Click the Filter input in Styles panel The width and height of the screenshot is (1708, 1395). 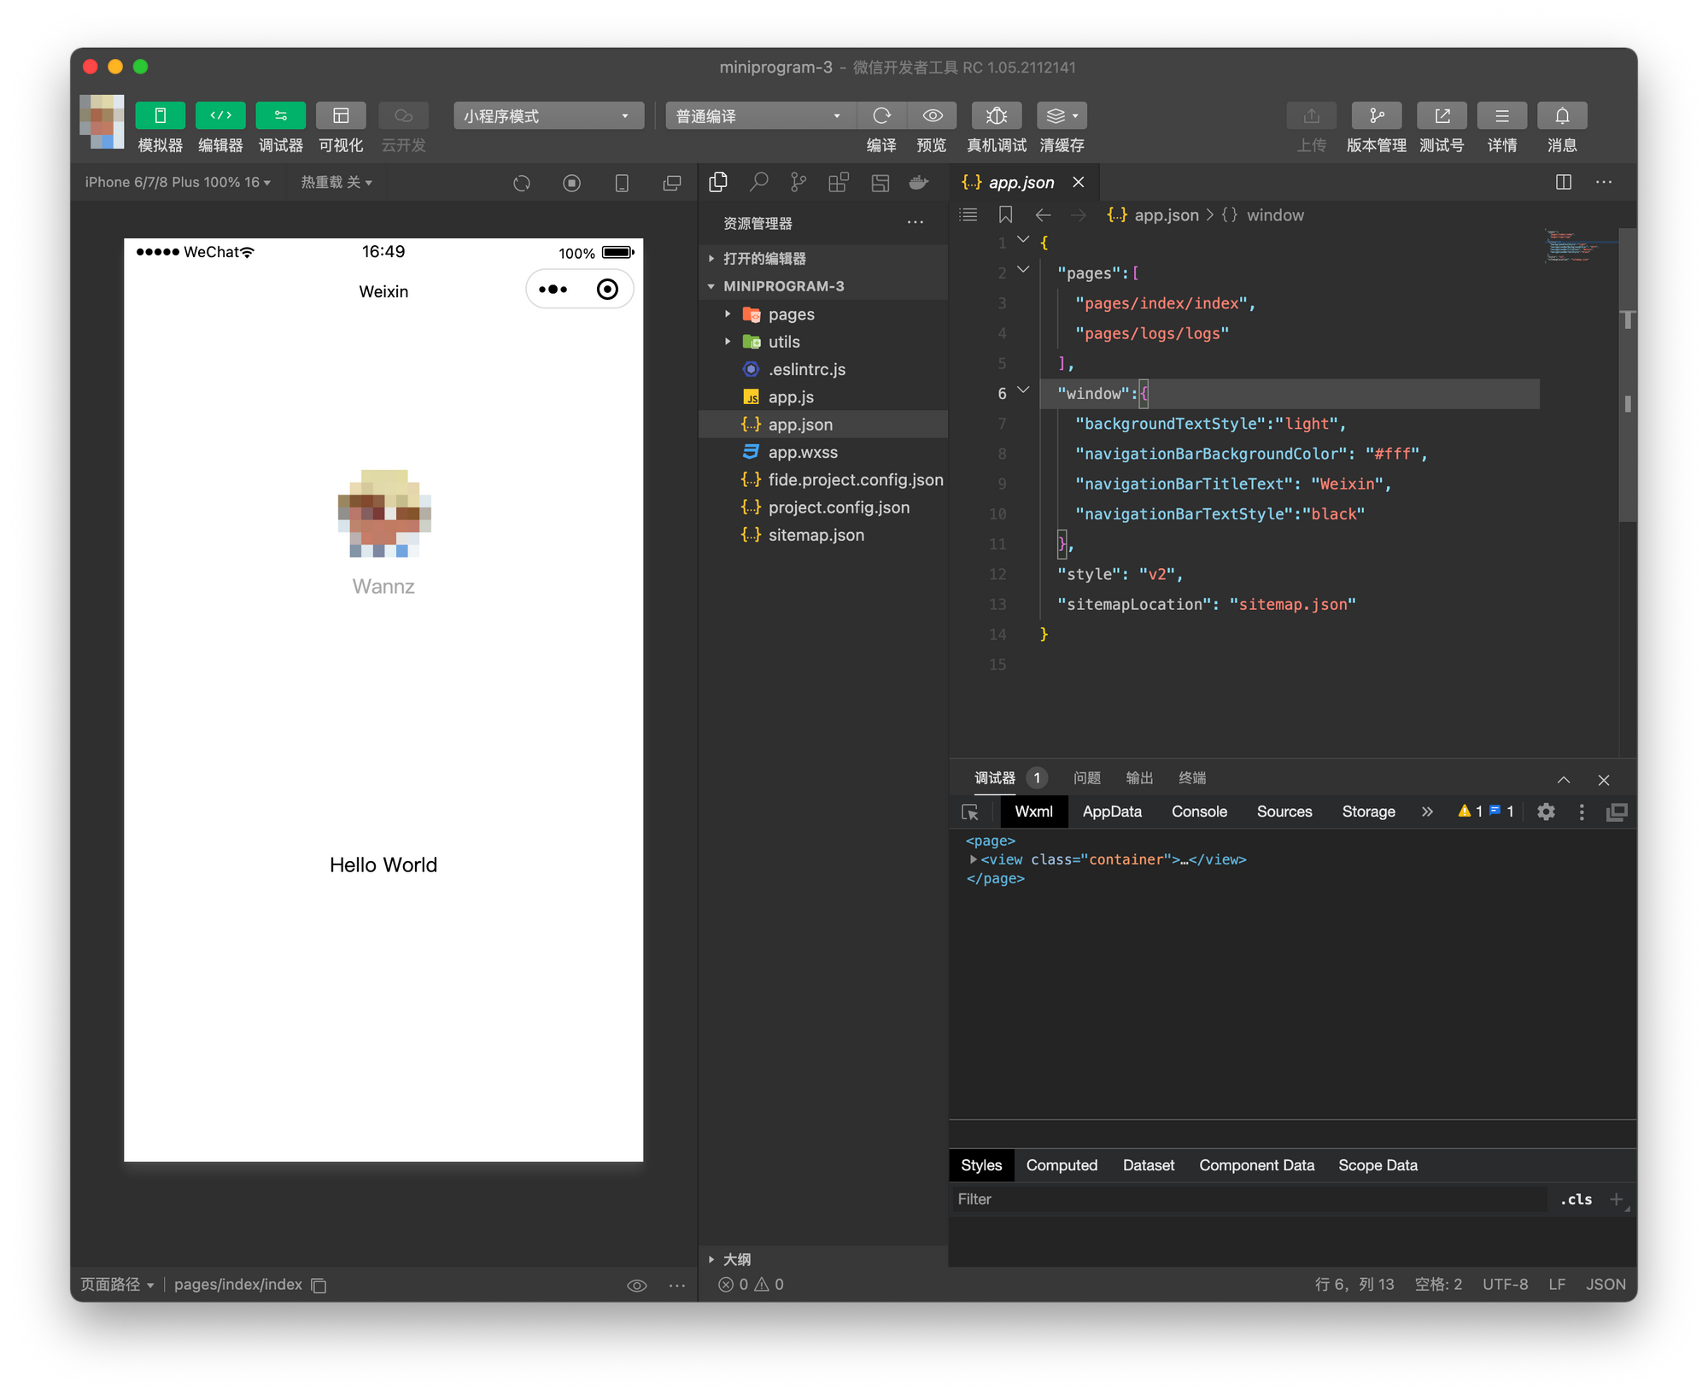point(1196,1199)
